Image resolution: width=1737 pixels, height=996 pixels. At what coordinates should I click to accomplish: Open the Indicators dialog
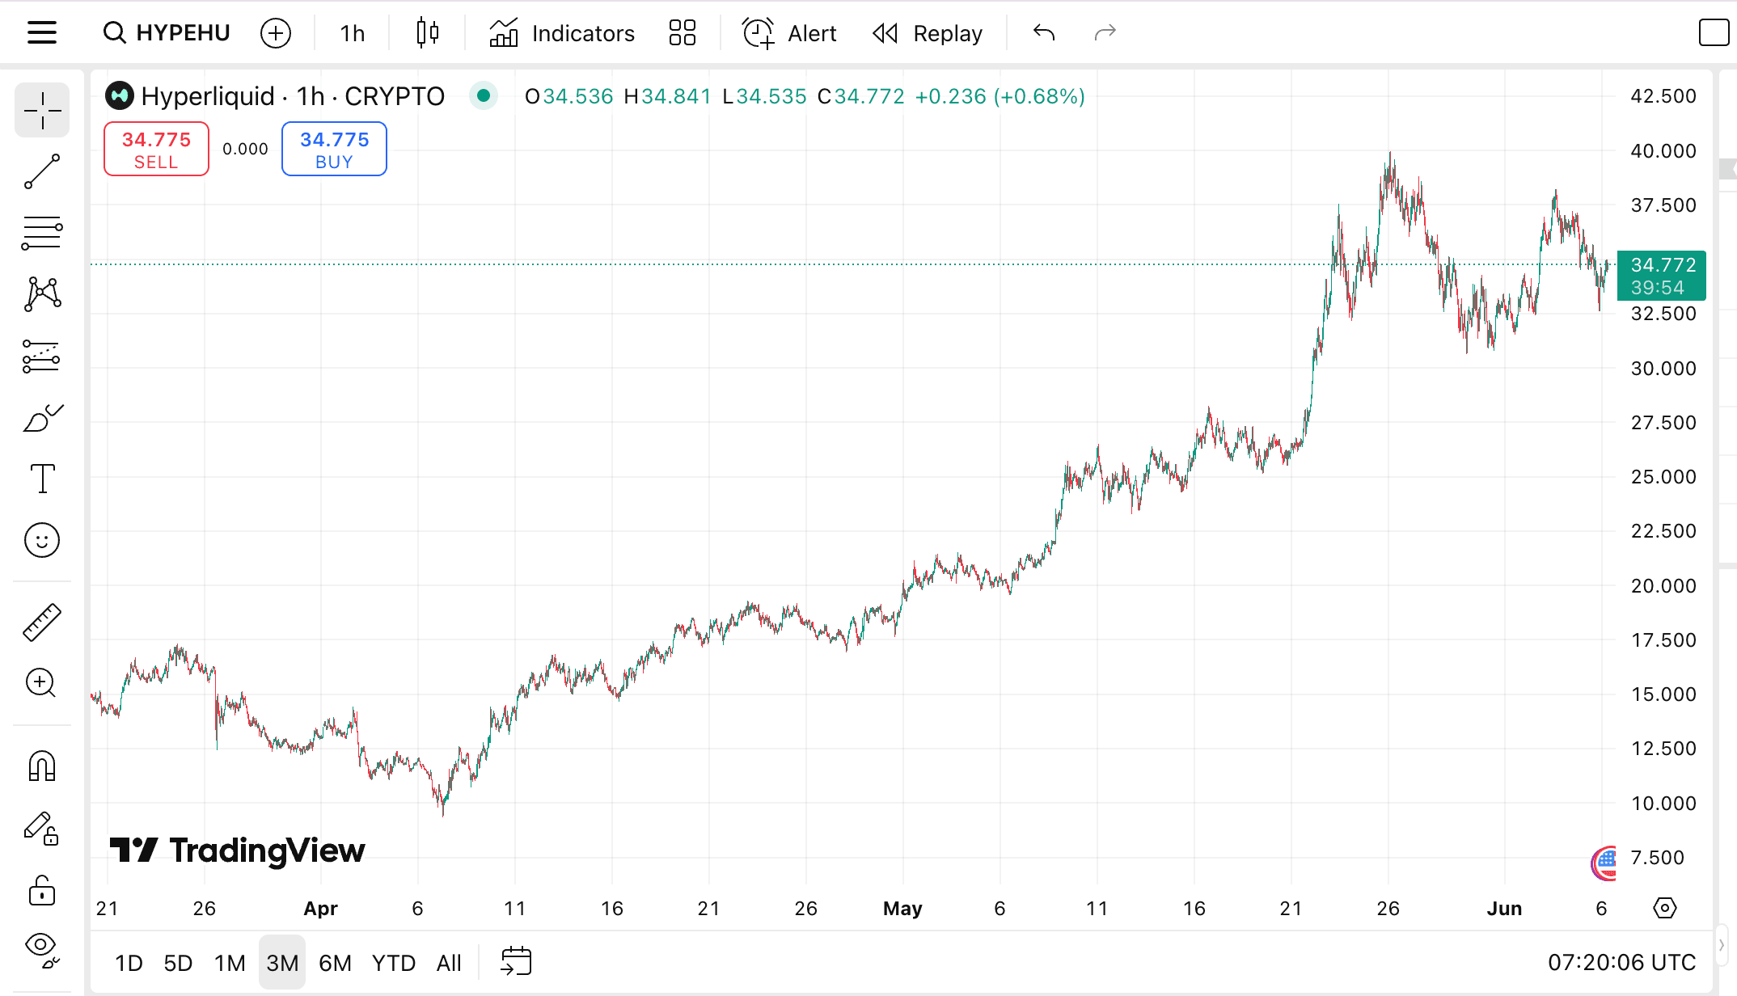562,33
